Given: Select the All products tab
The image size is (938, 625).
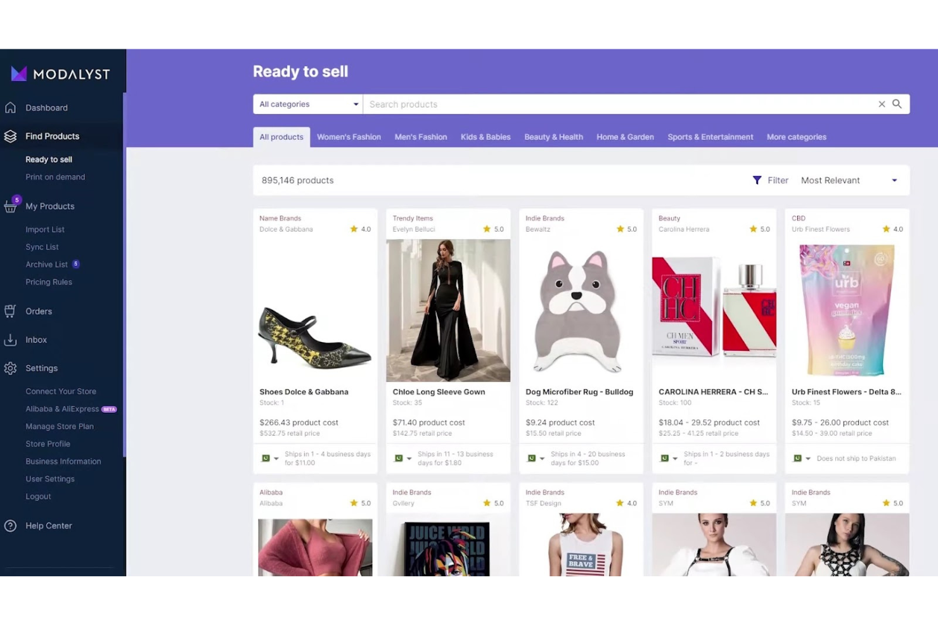Looking at the screenshot, I should [281, 137].
